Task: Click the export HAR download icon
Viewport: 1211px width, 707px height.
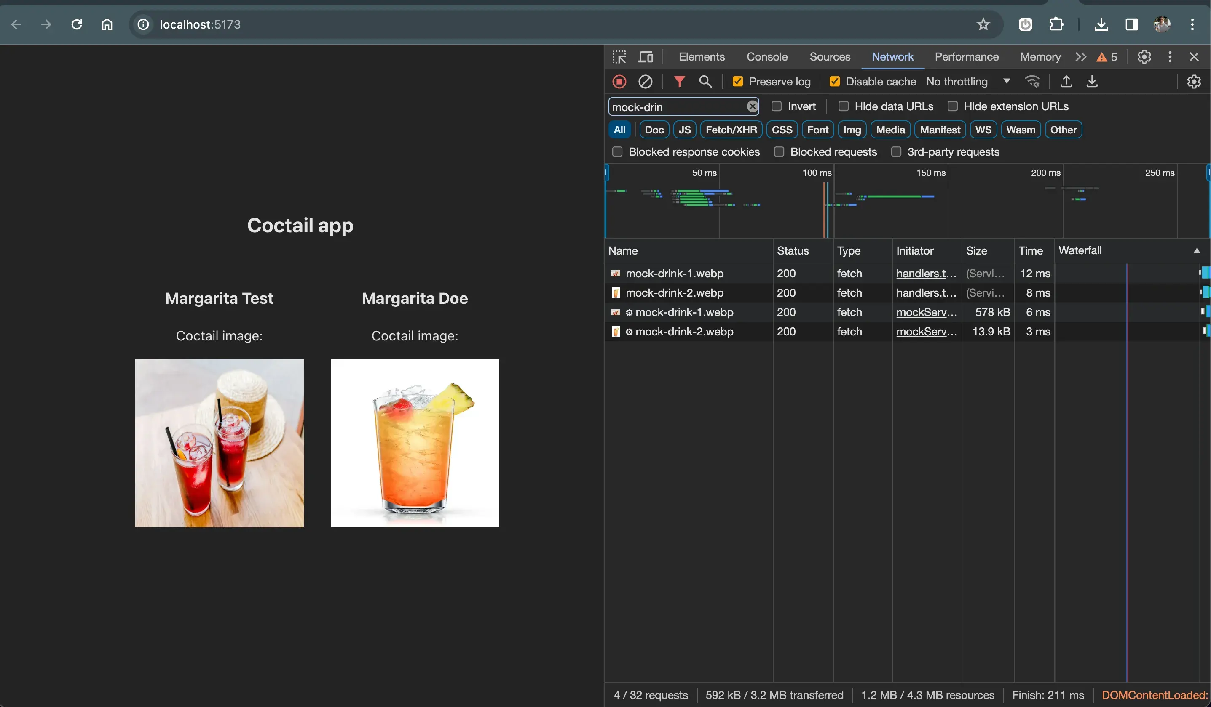Action: coord(1092,82)
